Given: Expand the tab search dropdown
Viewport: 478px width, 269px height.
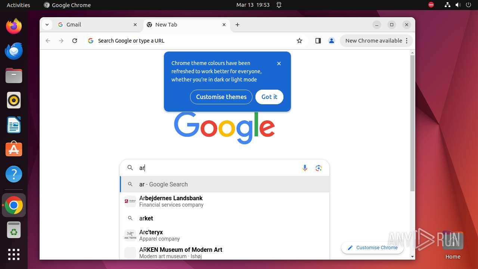Looking at the screenshot, I should click(47, 25).
